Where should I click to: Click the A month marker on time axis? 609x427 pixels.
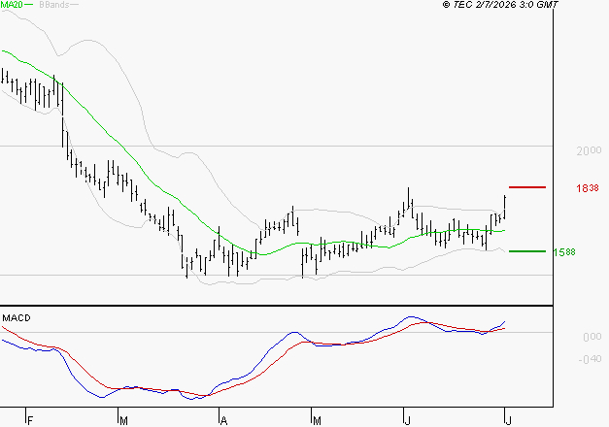point(223,421)
